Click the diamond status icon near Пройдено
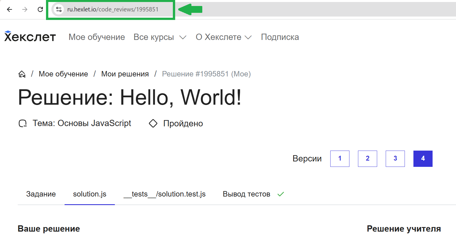The height and width of the screenshot is (243, 456). (153, 123)
